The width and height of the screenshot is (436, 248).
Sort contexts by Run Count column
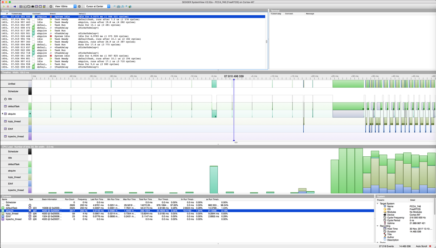coord(69,200)
